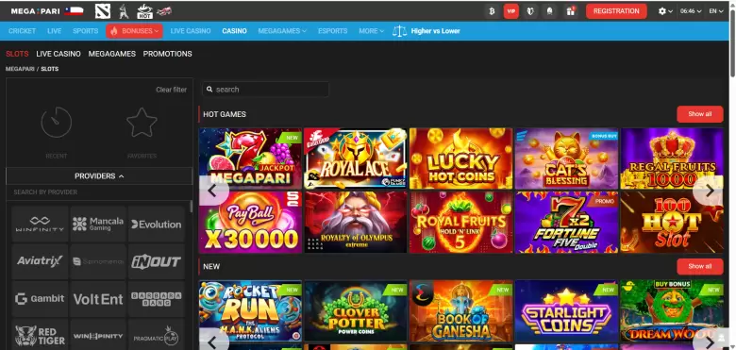Select the Red Tiger provider
This screenshot has width=736, height=350.
coord(40,335)
